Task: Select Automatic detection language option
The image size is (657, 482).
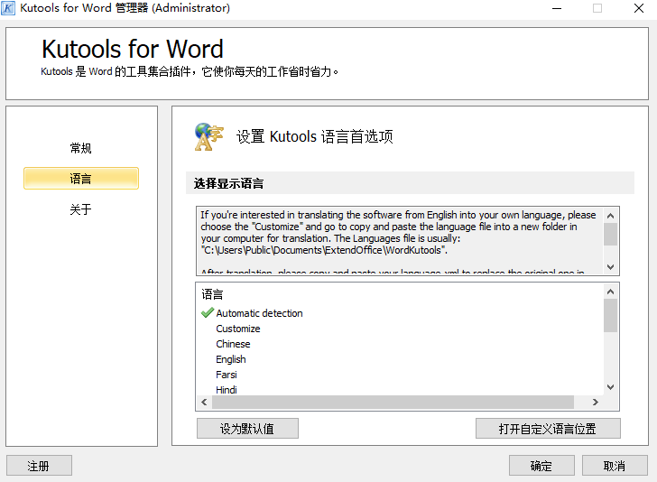Action: (x=259, y=313)
